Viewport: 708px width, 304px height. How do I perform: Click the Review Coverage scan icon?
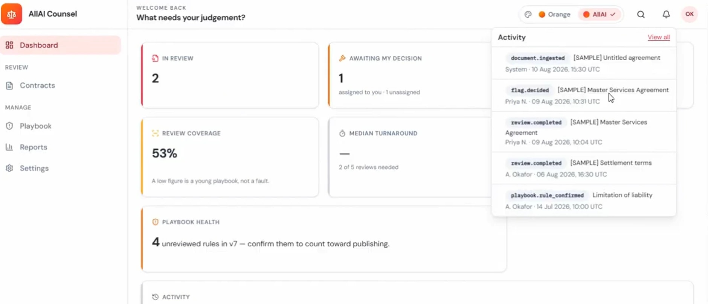pos(155,133)
